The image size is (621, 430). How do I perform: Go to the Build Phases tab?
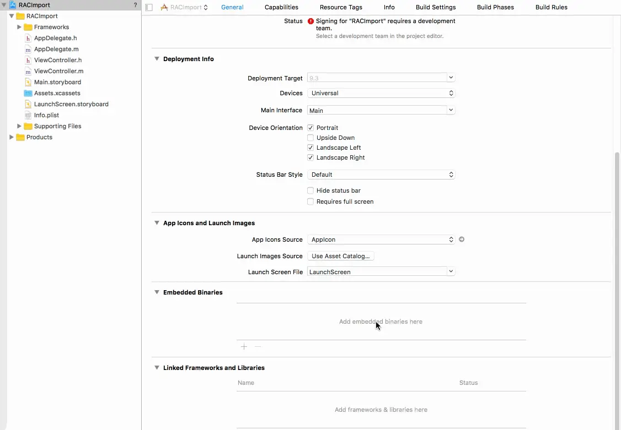coord(495,8)
